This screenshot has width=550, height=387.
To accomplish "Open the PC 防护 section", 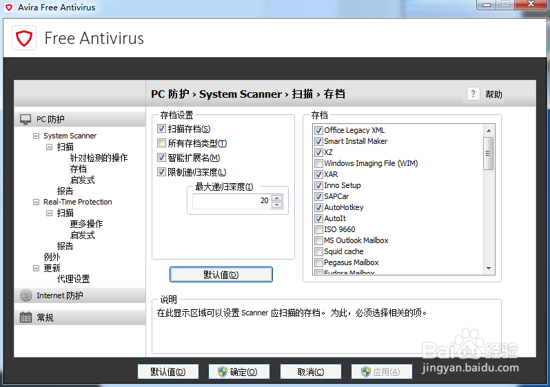I will coord(80,119).
